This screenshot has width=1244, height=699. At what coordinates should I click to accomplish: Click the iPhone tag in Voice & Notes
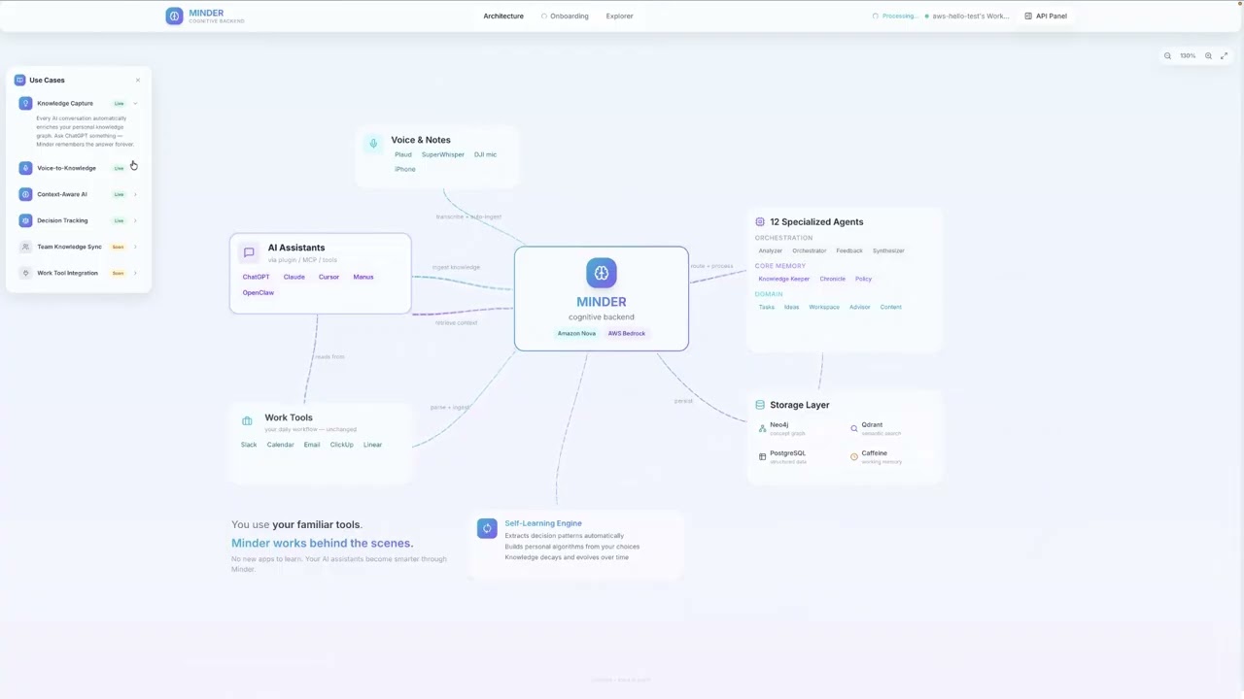(405, 169)
